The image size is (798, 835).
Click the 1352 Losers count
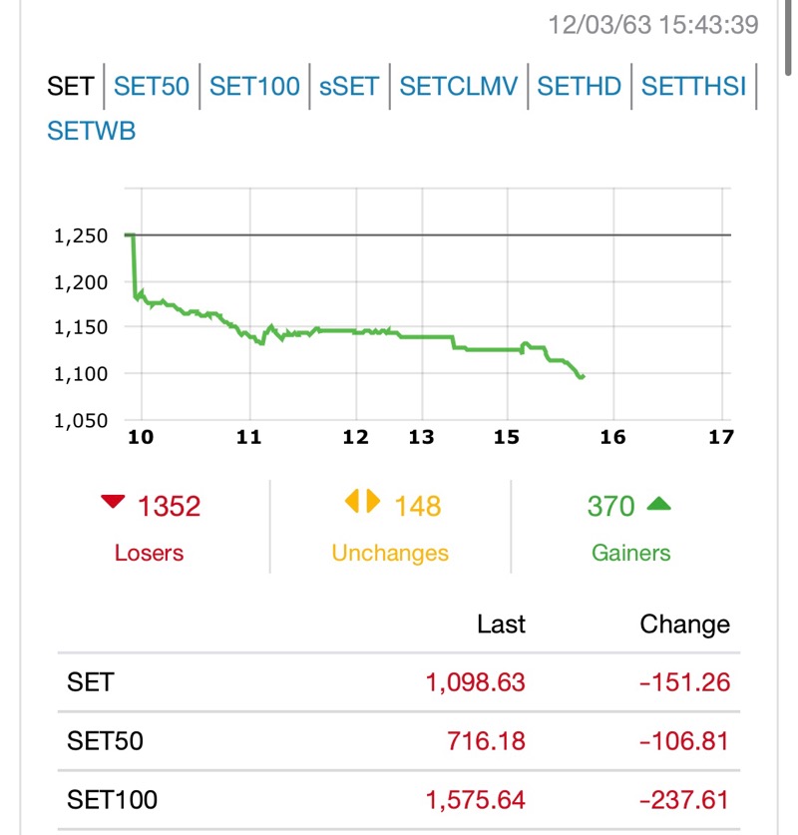[x=169, y=507]
